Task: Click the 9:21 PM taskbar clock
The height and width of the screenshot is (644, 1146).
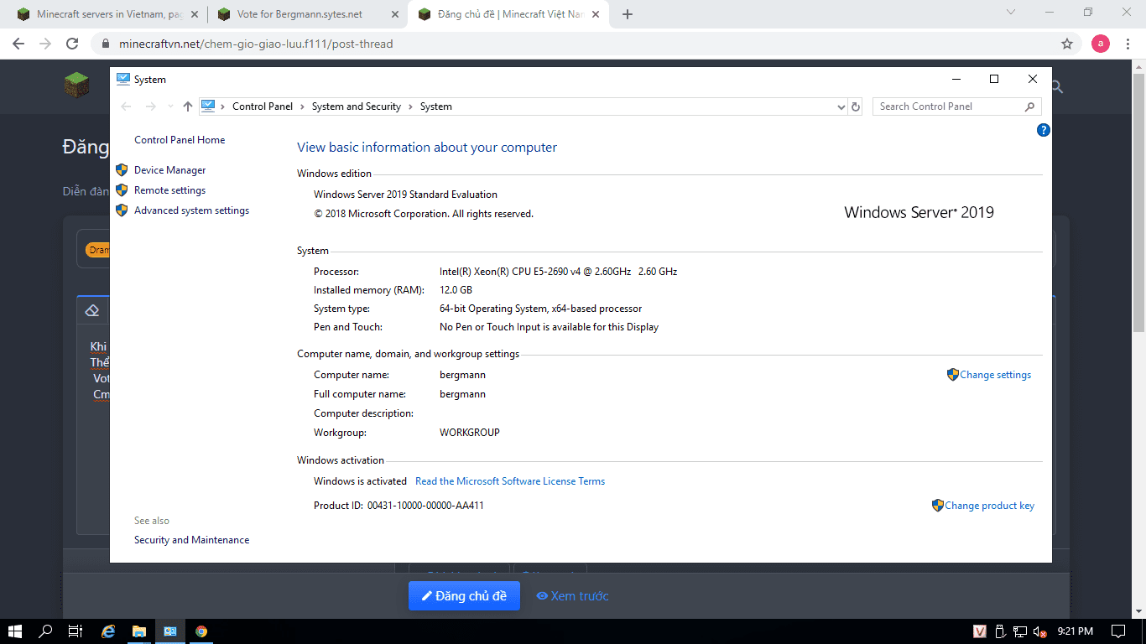Action: pyautogui.click(x=1075, y=631)
